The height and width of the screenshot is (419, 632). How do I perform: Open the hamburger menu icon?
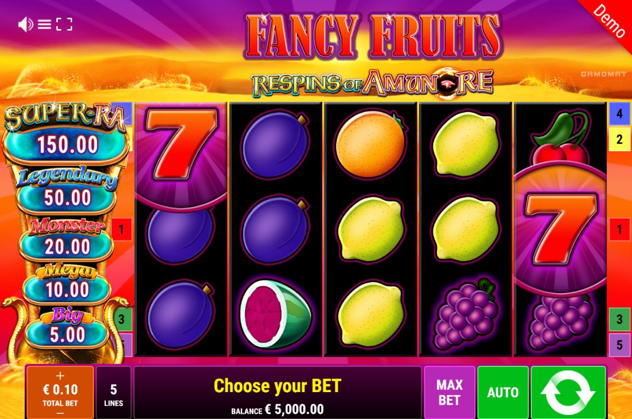[x=44, y=25]
